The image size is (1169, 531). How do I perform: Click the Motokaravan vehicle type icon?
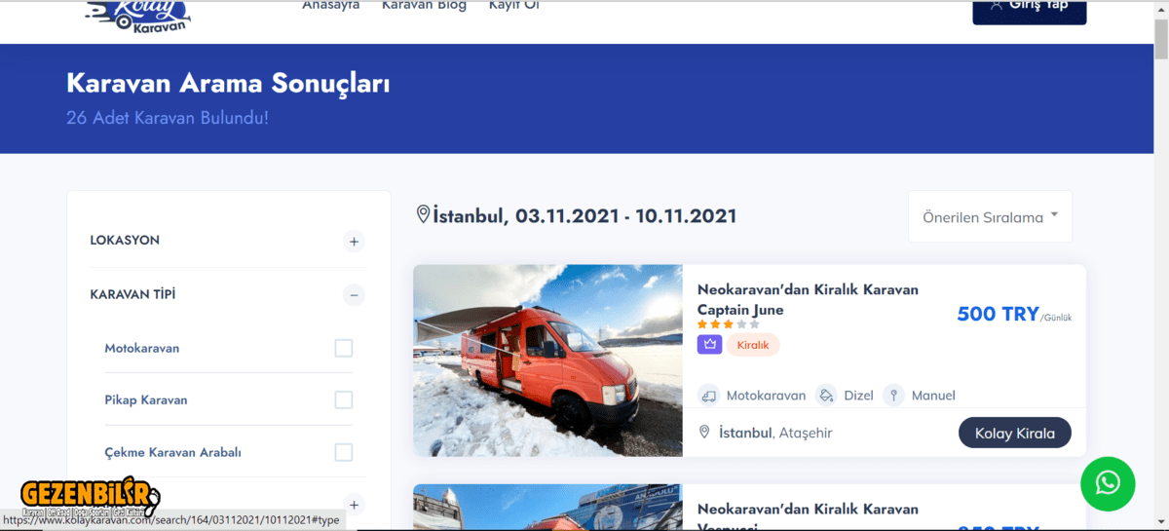pos(708,396)
